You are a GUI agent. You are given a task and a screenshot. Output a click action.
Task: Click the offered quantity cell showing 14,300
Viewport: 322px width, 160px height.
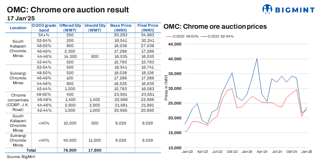[70, 57]
